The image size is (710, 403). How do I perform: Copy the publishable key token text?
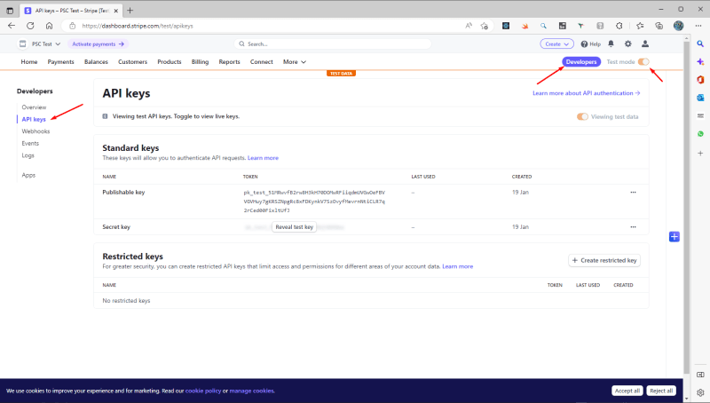point(314,201)
